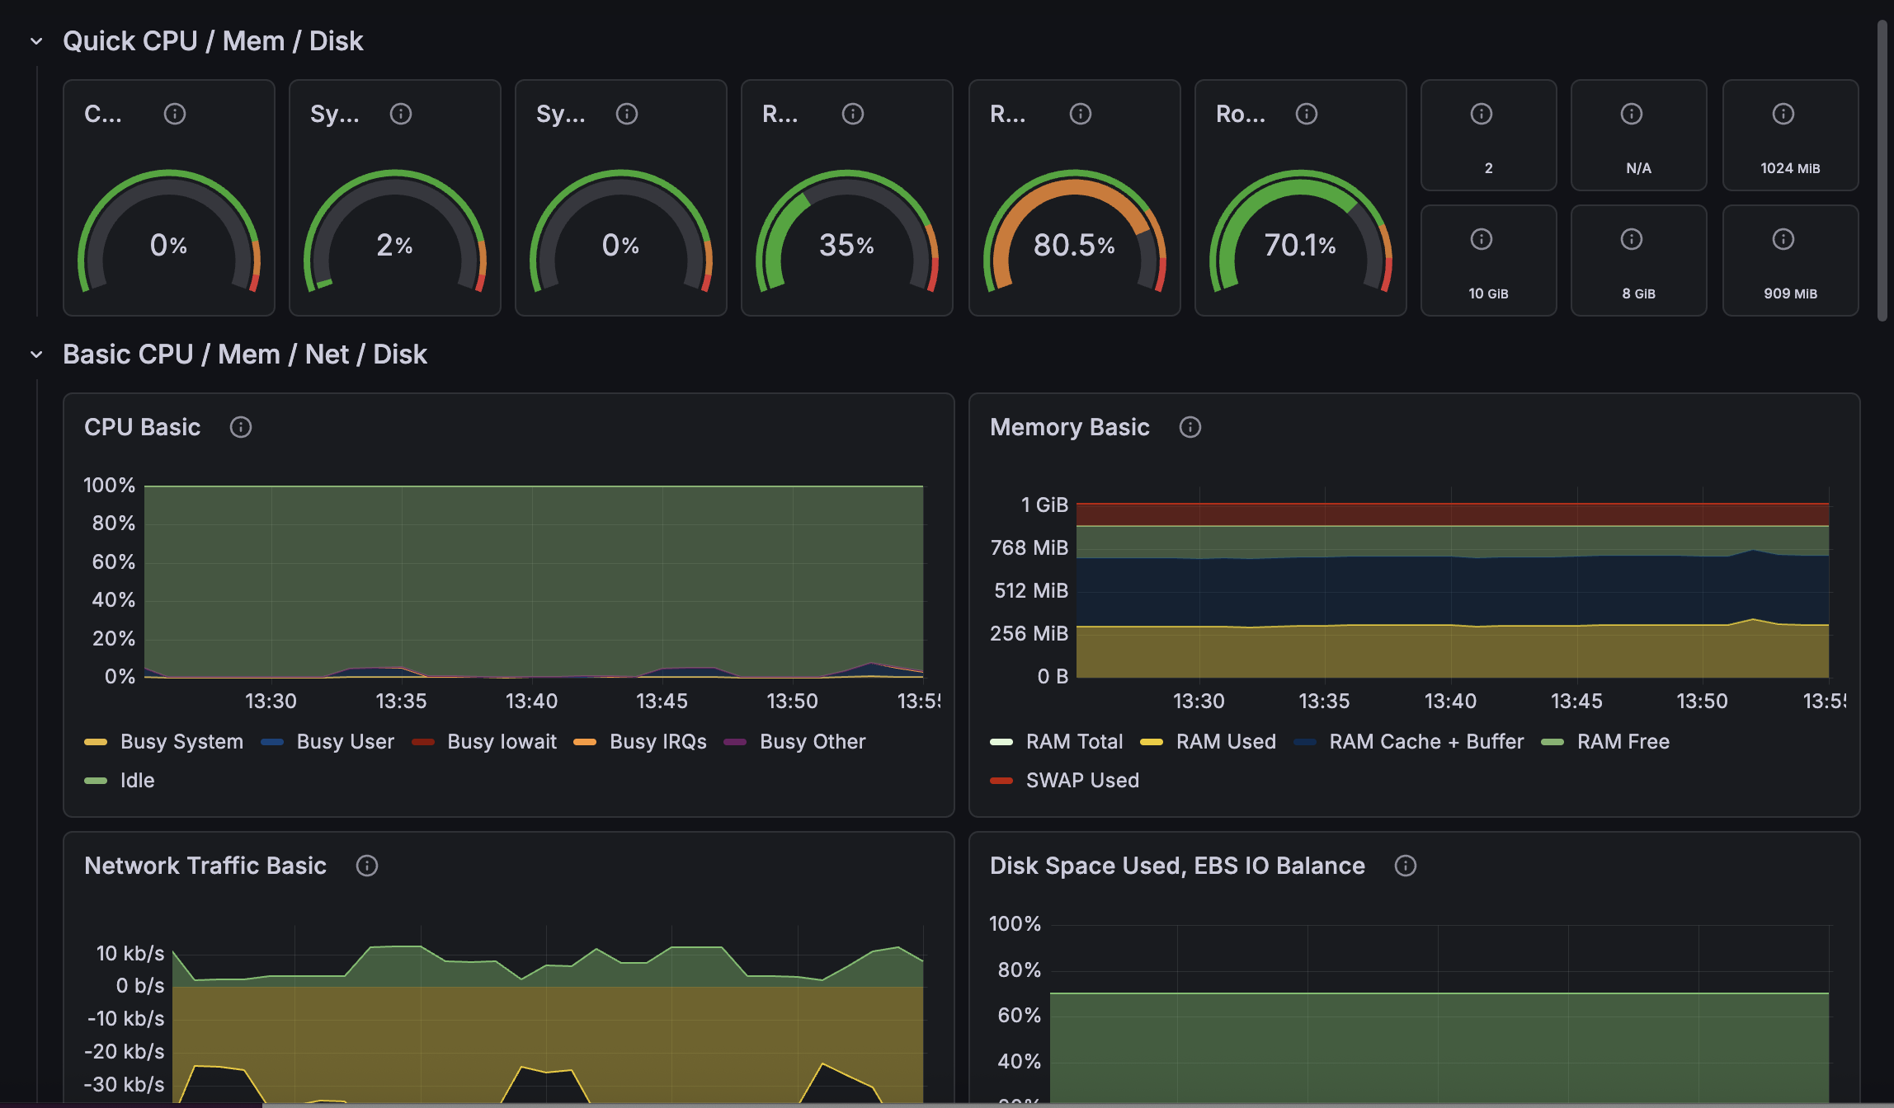The image size is (1894, 1108).
Task: Collapse the Basic CPU / Mem / Net / Disk row
Action: pos(36,354)
